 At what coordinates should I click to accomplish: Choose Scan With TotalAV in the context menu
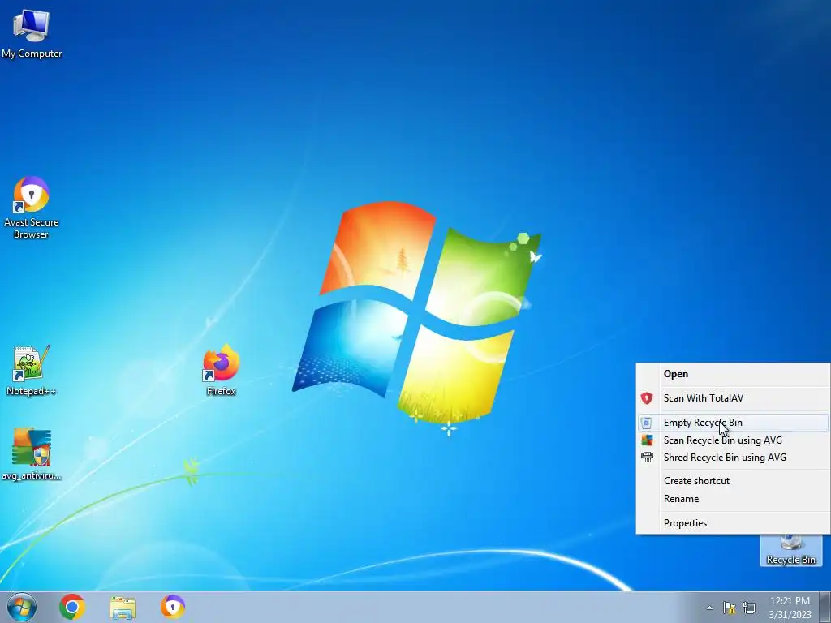(x=733, y=397)
